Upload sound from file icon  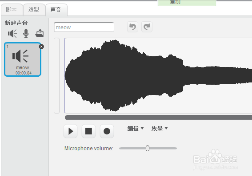coord(40,33)
